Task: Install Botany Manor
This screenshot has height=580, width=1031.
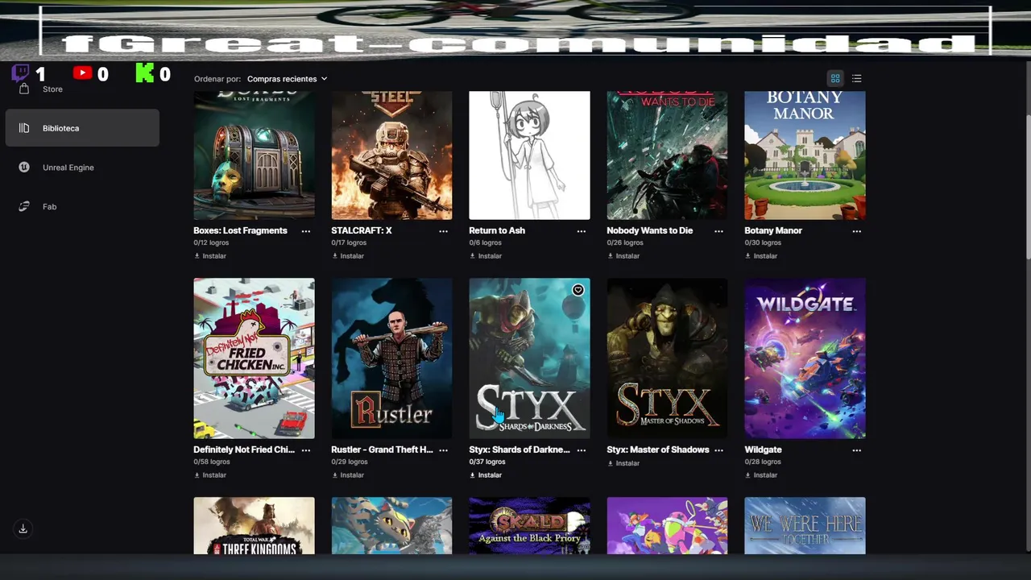Action: 761,256
